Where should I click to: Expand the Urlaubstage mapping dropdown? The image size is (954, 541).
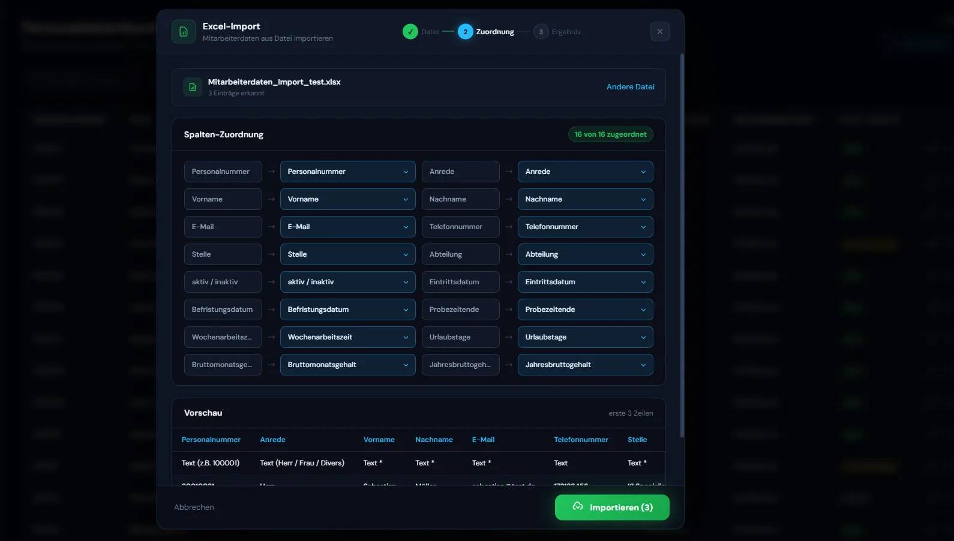pyautogui.click(x=585, y=337)
